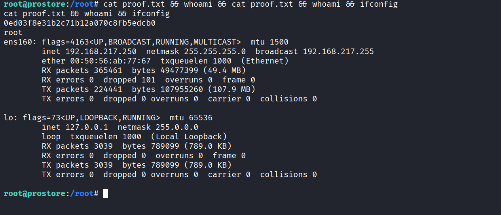Screen dimensions: 501x215
Task: Click the mtu 1500 value
Action: click(x=279, y=42)
